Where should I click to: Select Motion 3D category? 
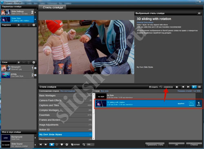[x=65, y=130]
